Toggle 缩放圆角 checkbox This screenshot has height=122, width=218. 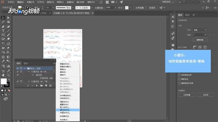(179, 79)
